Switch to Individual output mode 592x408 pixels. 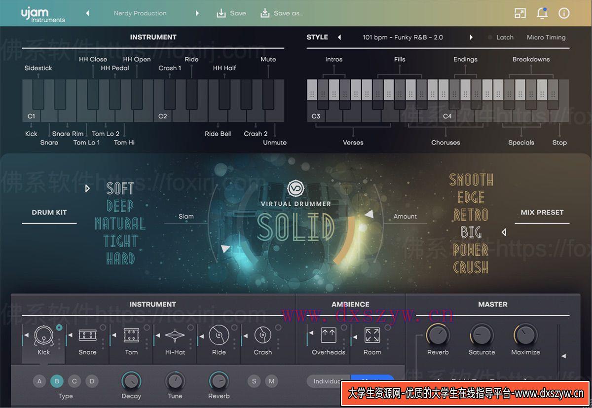(329, 381)
